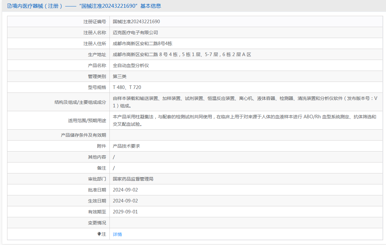Click approving department 国家药品监督管理局
386x245 pixels.
(133, 179)
